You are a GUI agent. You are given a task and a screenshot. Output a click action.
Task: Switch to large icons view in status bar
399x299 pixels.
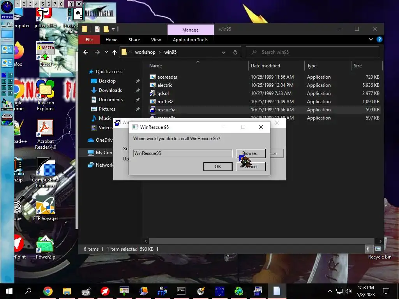click(378, 249)
